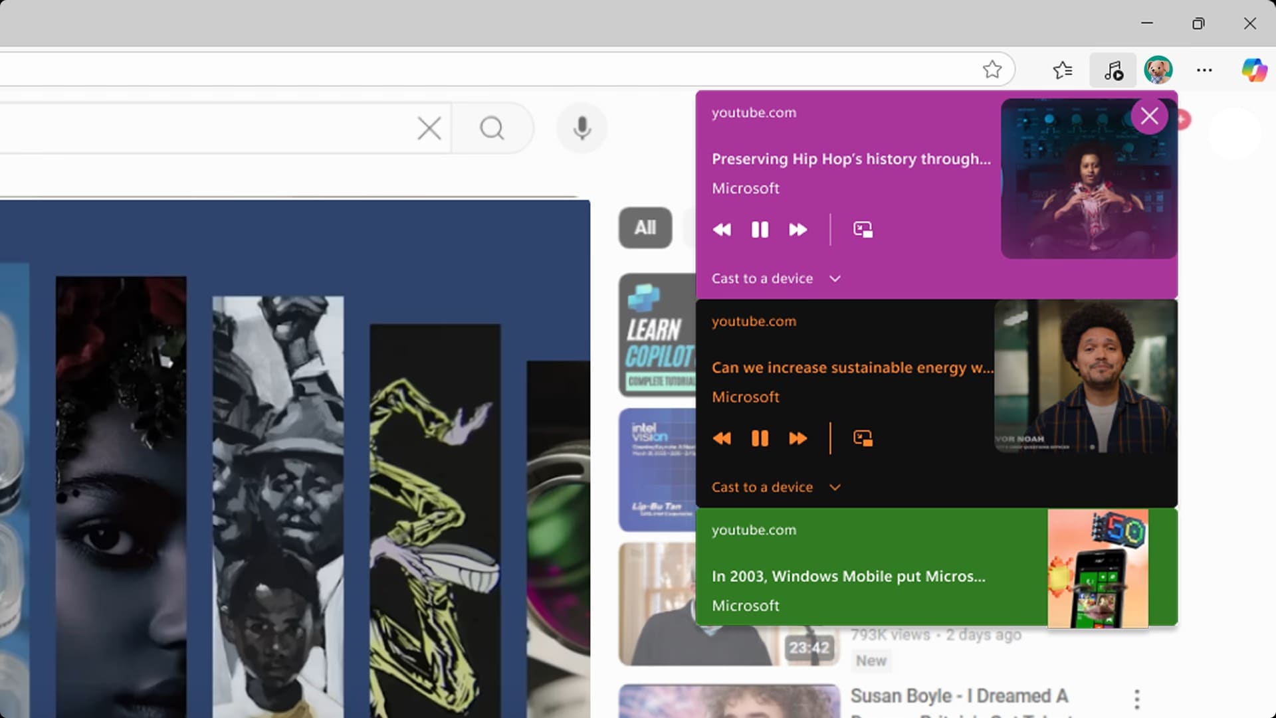Add this page to favorites star
The width and height of the screenshot is (1276, 718).
coord(992,69)
